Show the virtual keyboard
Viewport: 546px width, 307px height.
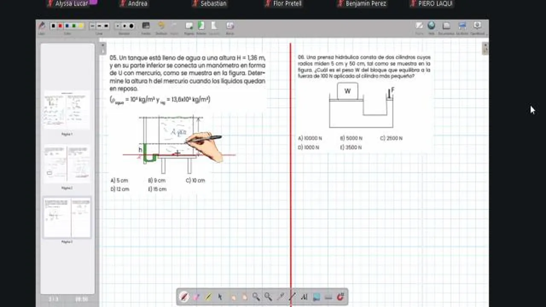328,297
